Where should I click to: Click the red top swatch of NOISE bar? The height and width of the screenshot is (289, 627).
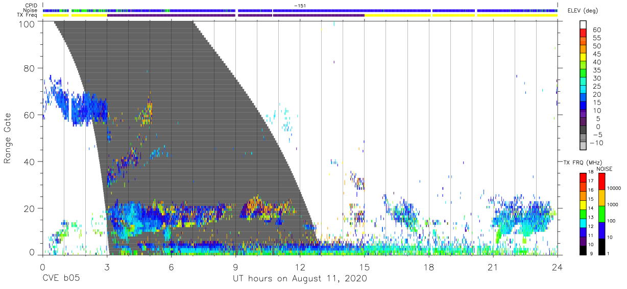coord(602,181)
